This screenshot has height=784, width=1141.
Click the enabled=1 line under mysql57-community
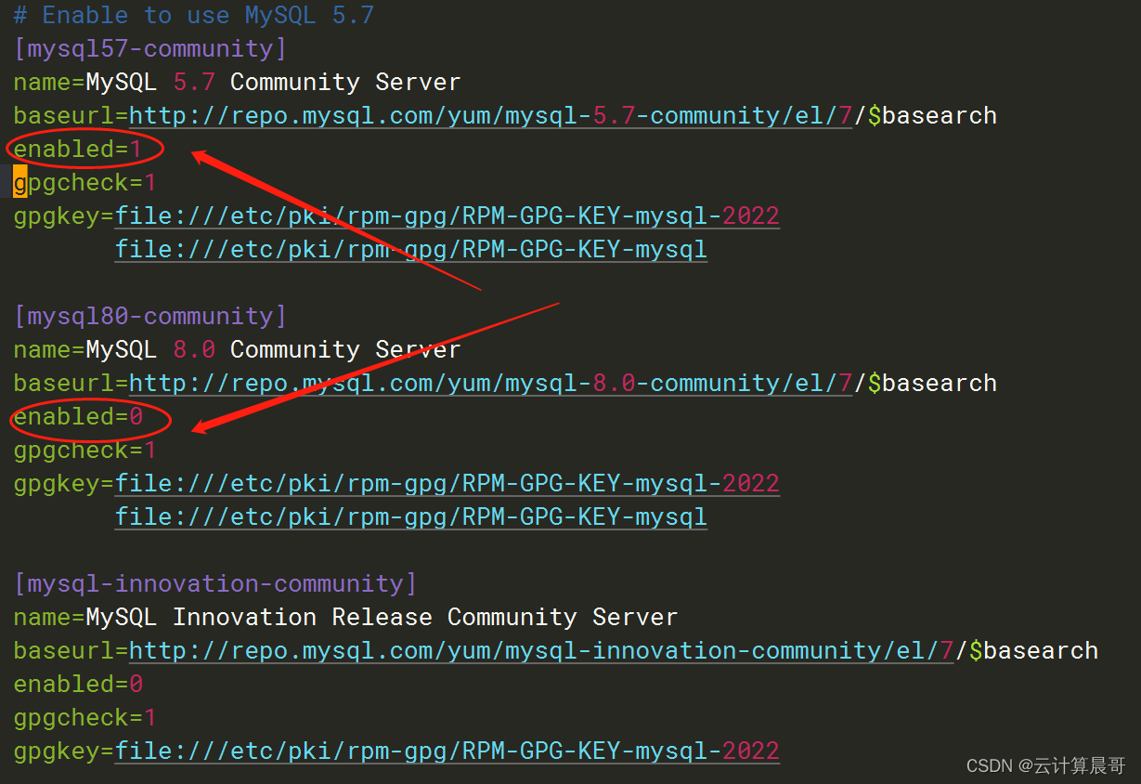tap(78, 149)
